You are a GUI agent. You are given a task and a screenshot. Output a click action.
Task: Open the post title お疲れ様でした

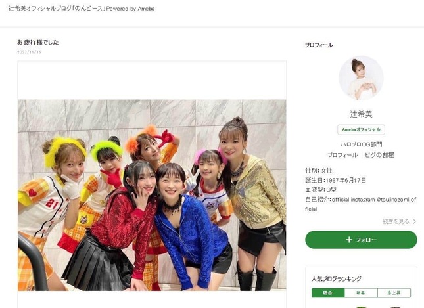pos(38,42)
